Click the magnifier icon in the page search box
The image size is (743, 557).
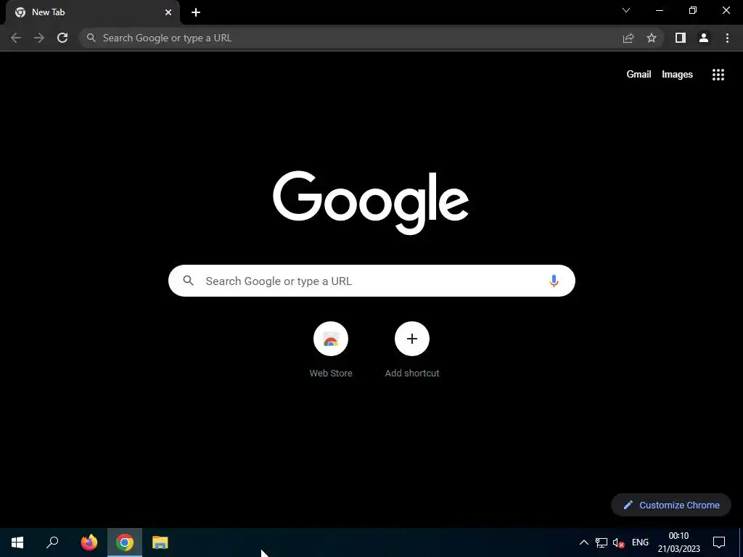coord(189,281)
